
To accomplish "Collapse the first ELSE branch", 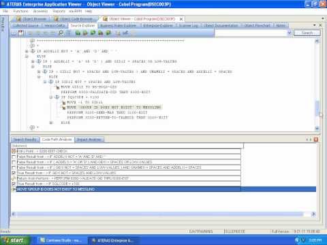I will (x=27, y=56).
